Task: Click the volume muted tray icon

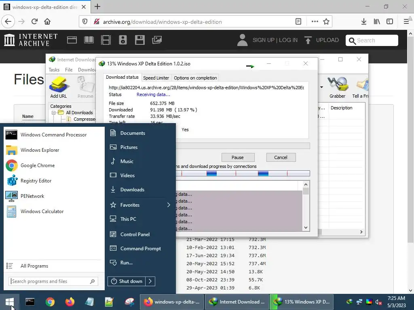Action: 378,302
